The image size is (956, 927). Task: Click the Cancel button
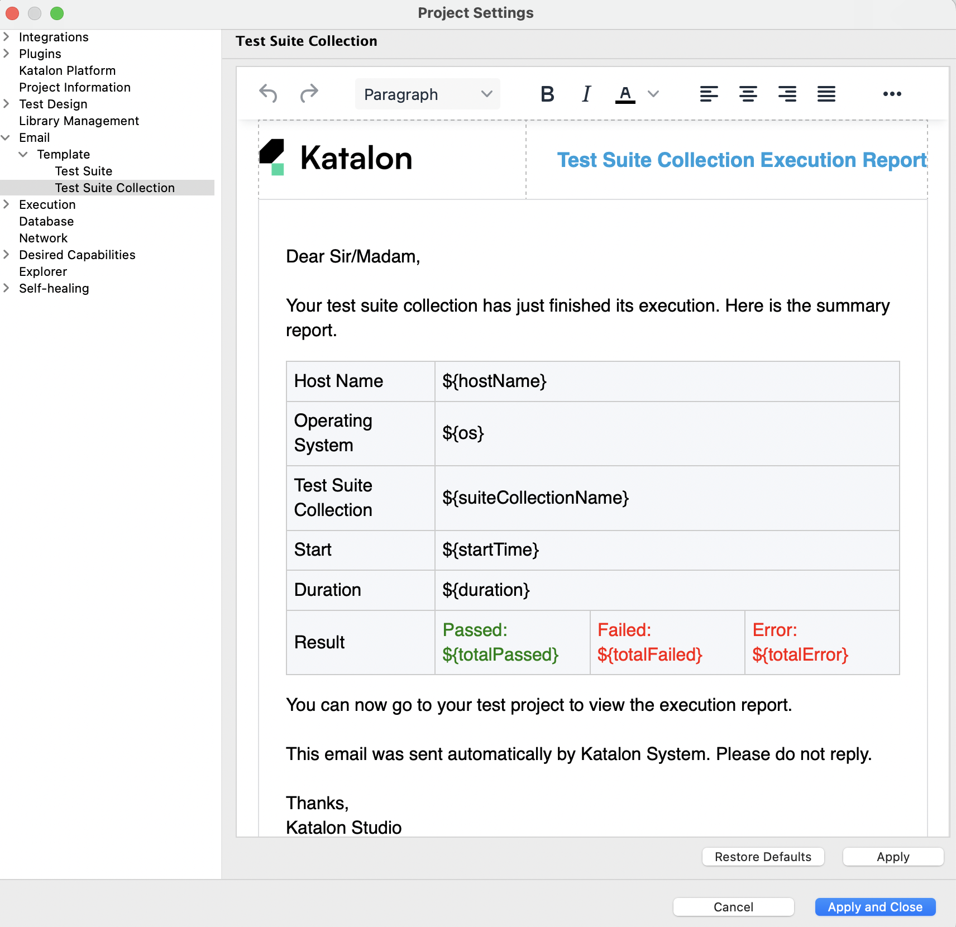coord(733,907)
